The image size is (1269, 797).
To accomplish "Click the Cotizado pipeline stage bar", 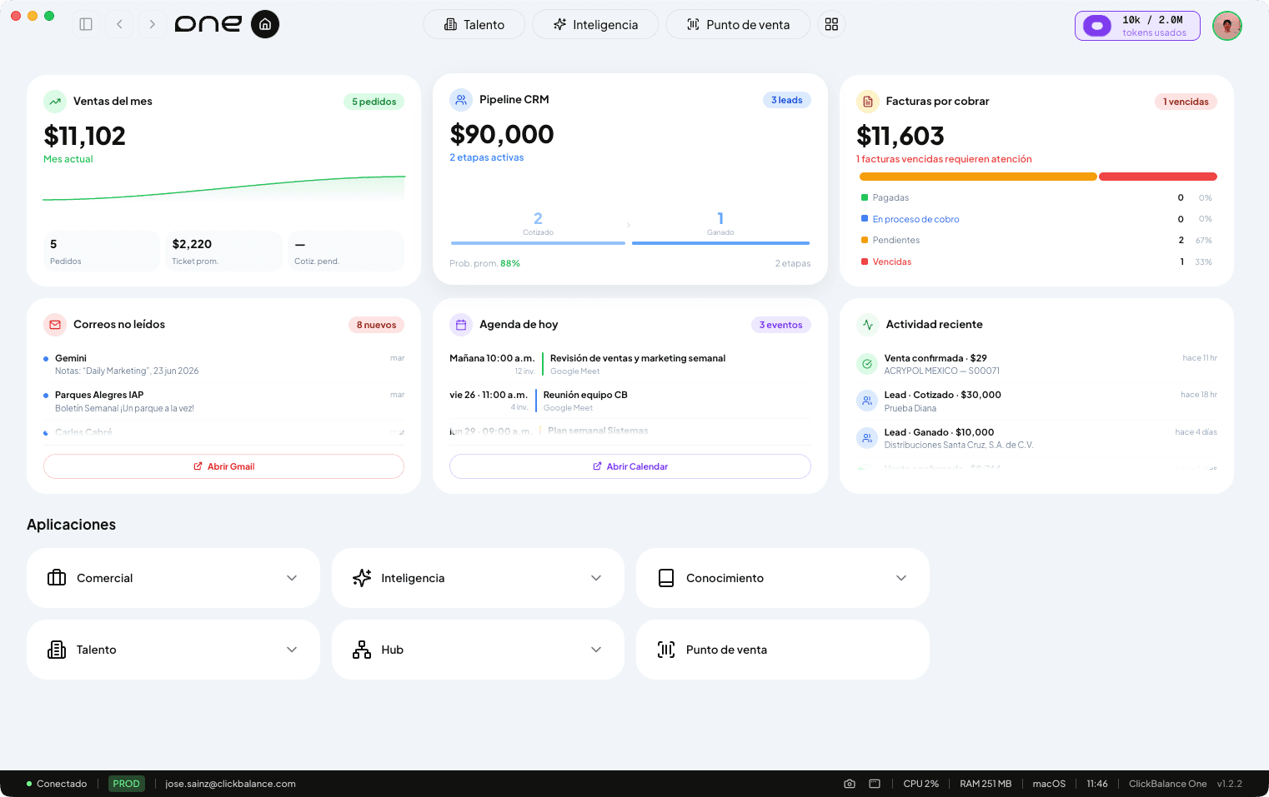I will (x=538, y=242).
